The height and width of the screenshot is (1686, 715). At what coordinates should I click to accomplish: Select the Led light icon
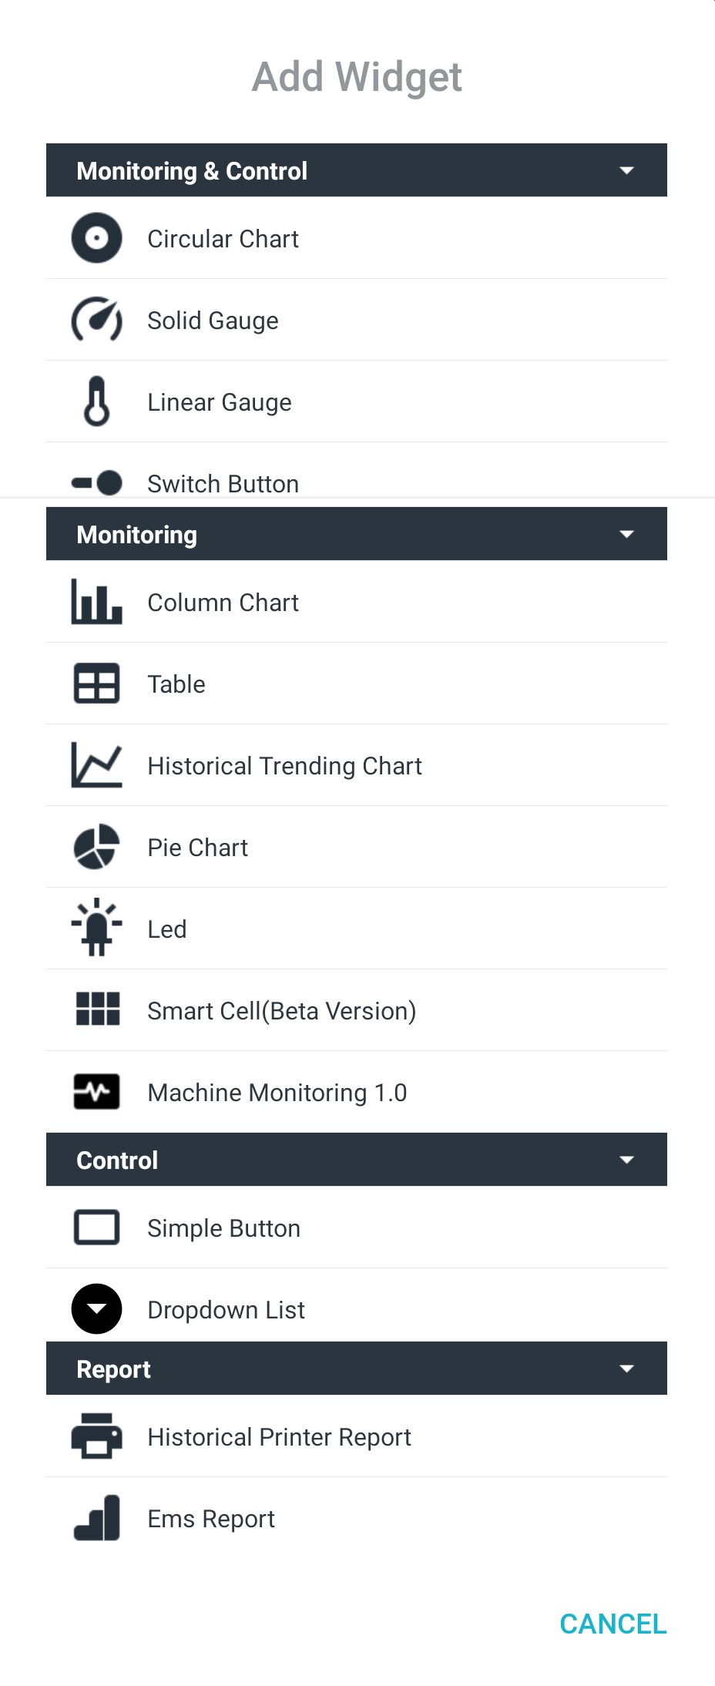click(96, 928)
